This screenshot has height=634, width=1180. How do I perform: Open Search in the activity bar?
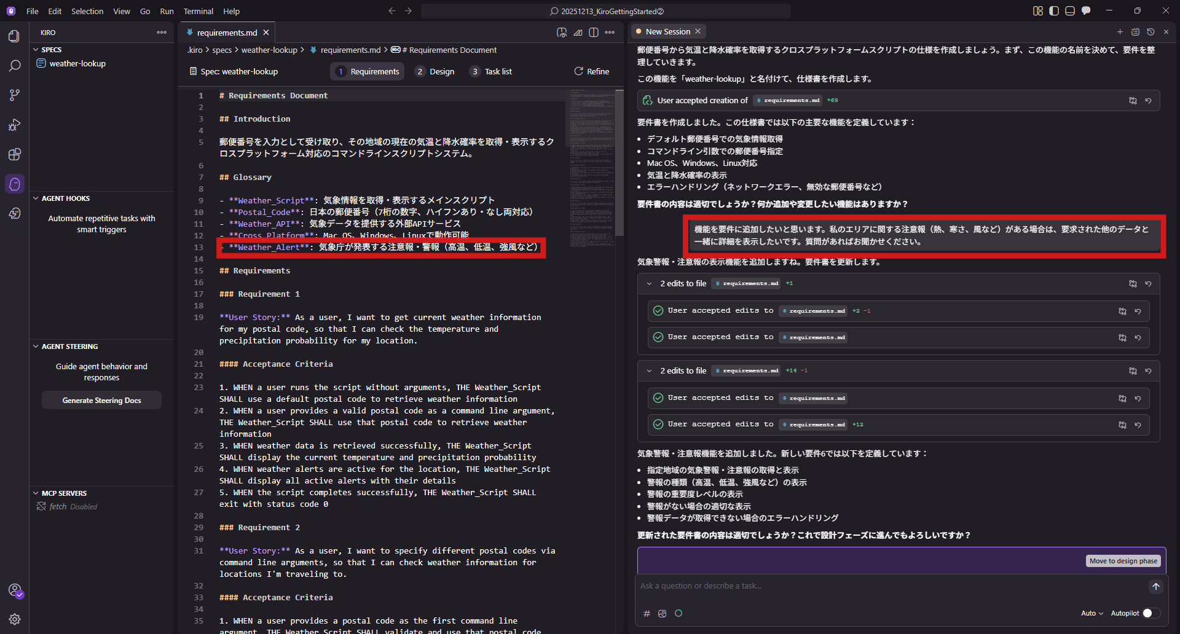pyautogui.click(x=14, y=66)
